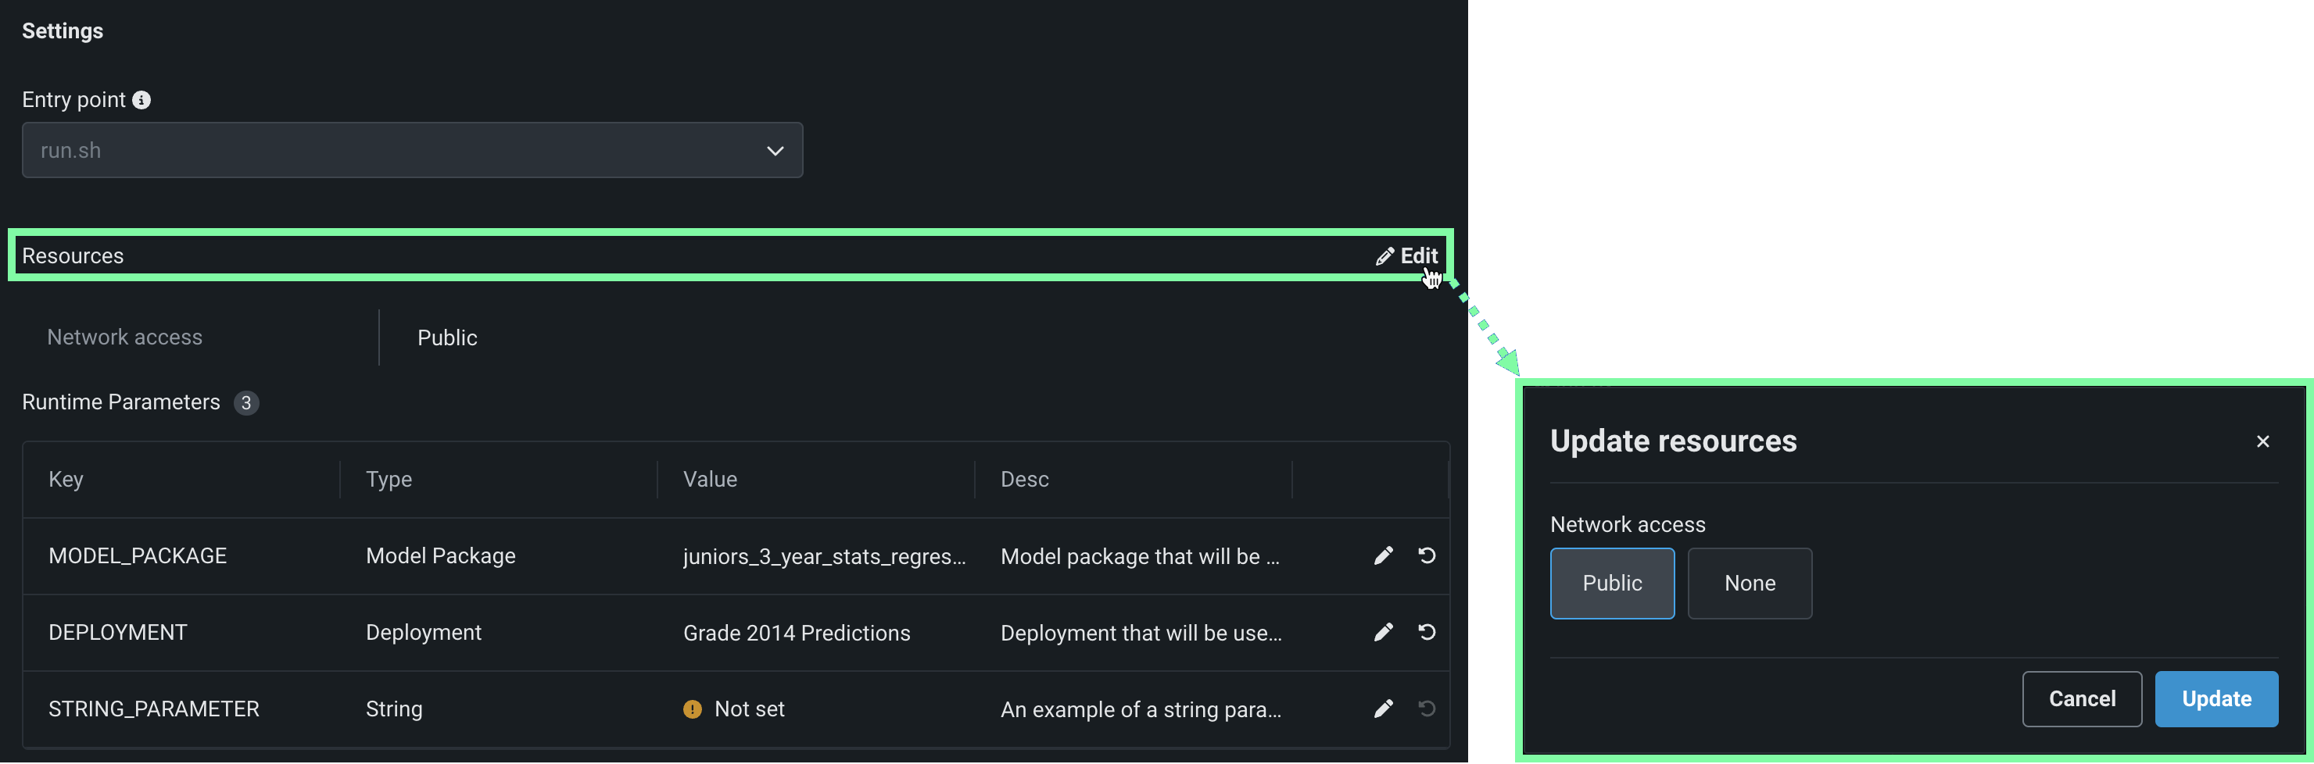Open the Entry point run.sh dropdown
Viewport: 2314px width, 764px height.
[x=411, y=150]
